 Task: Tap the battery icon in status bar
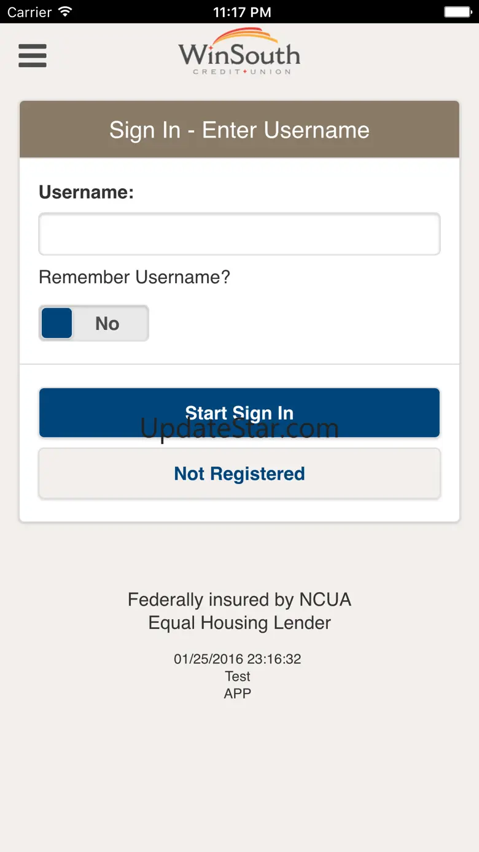pos(457,12)
